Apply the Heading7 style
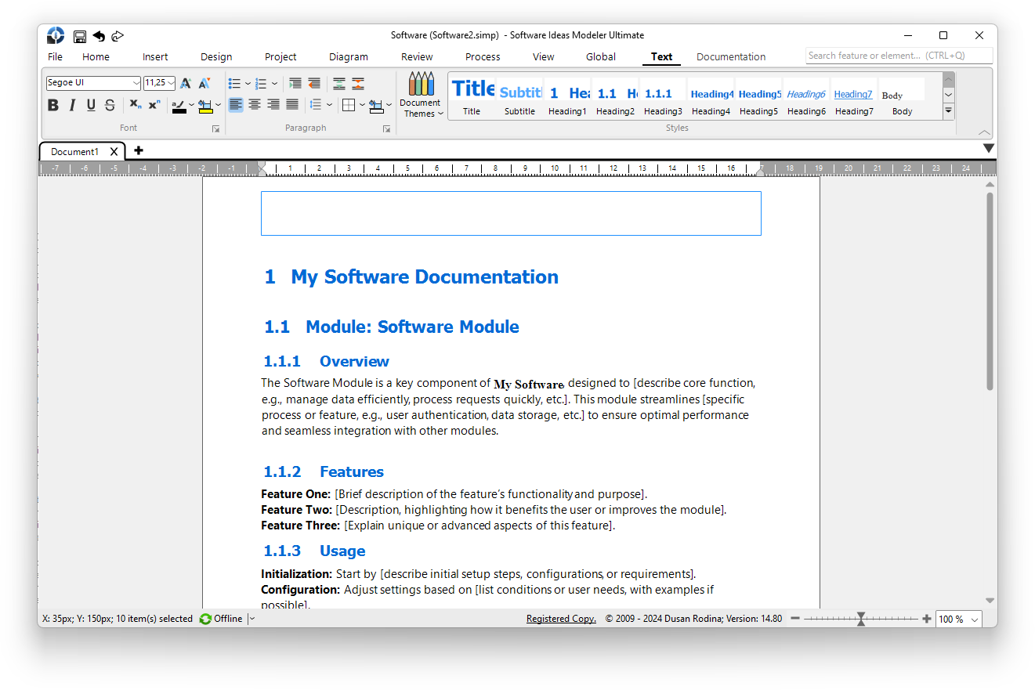 pos(854,97)
